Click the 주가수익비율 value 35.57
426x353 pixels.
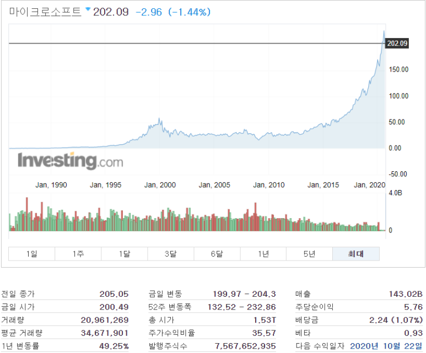pos(264,333)
